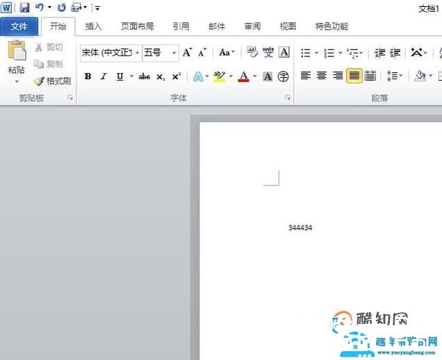
Task: Open font color dropdown arrow
Action: pos(255,76)
